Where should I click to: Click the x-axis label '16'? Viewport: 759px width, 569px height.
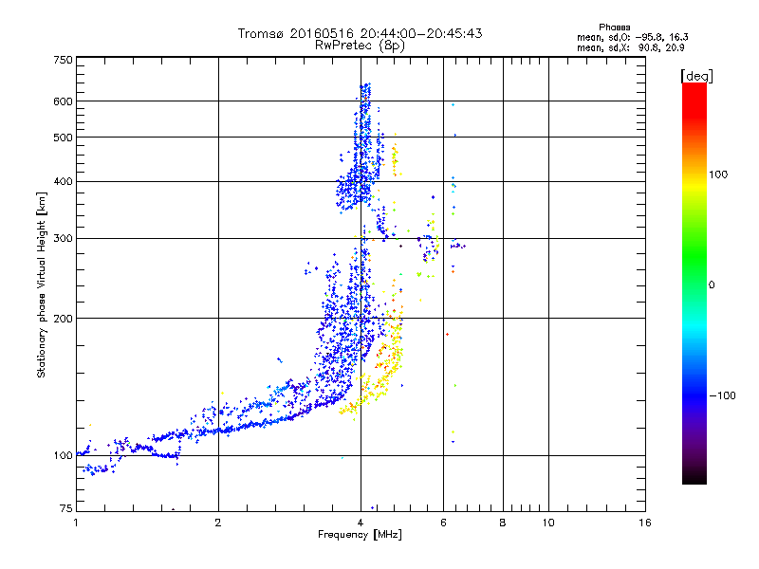click(645, 523)
